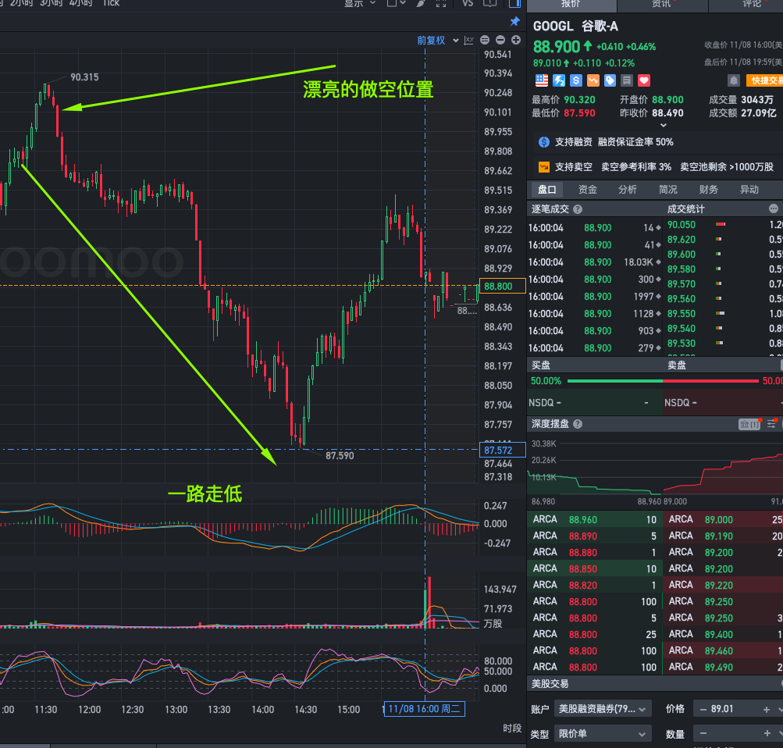This screenshot has height=748, width=783.
Task: Open the book-style layout icon
Action: (490, 3)
